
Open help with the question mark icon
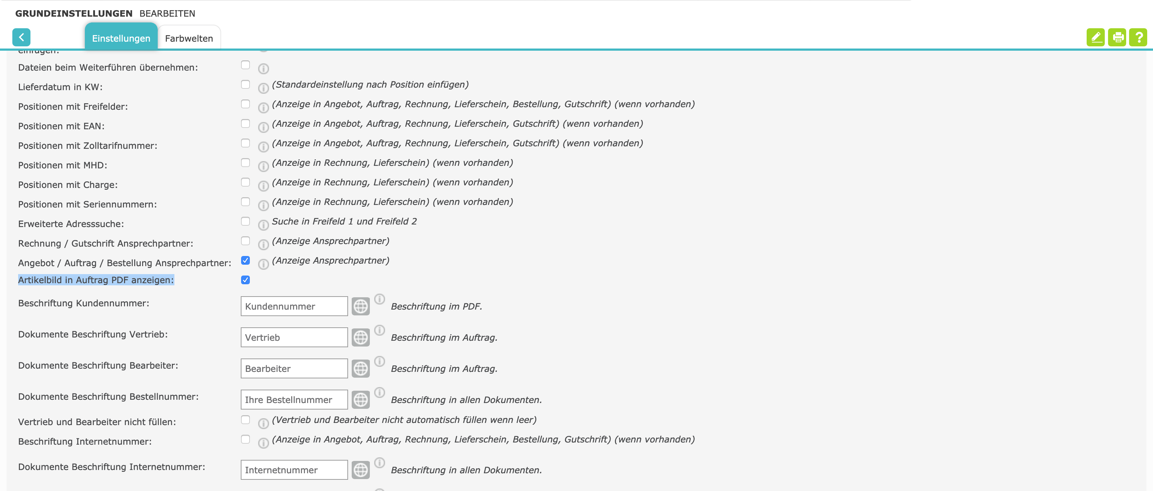coord(1138,38)
